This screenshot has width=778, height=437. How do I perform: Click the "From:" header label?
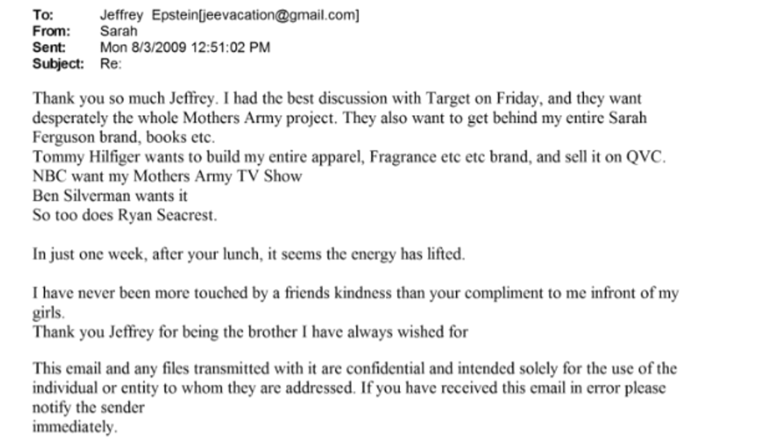coord(51,32)
